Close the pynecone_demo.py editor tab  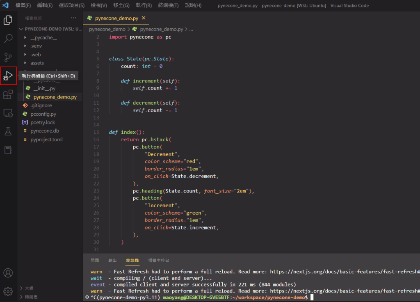[143, 18]
